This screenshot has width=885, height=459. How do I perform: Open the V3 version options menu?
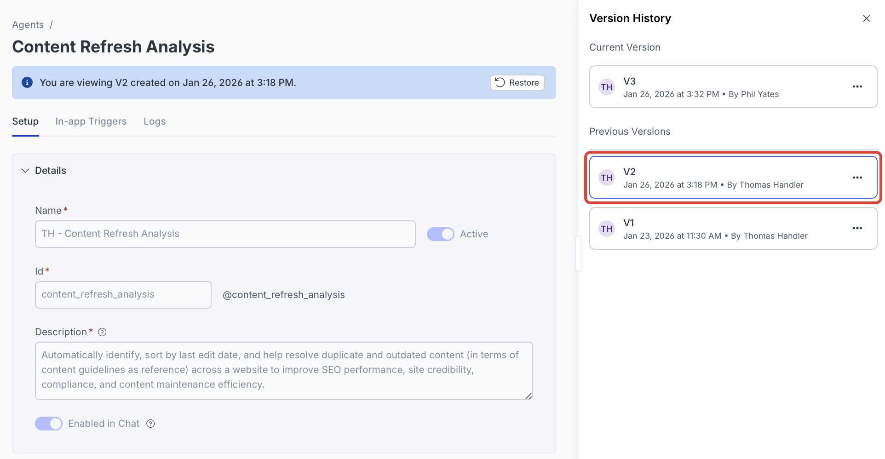tap(857, 87)
